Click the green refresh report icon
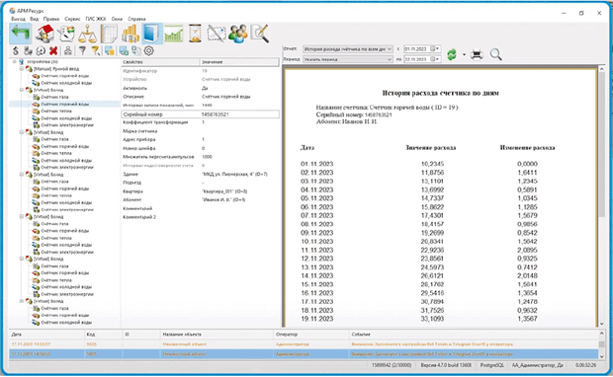The height and width of the screenshot is (377, 613). click(x=452, y=54)
